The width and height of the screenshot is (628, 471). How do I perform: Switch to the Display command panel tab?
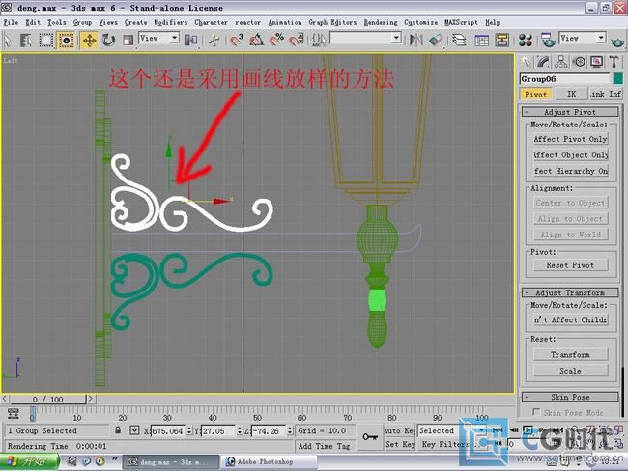pos(596,62)
